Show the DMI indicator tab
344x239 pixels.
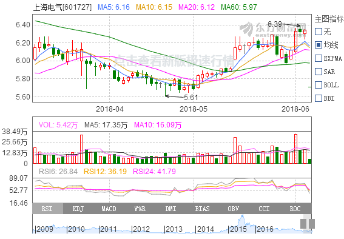[171, 209]
